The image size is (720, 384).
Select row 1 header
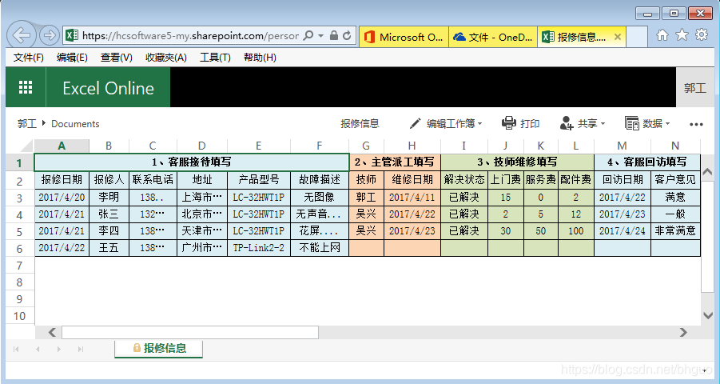pyautogui.click(x=19, y=162)
